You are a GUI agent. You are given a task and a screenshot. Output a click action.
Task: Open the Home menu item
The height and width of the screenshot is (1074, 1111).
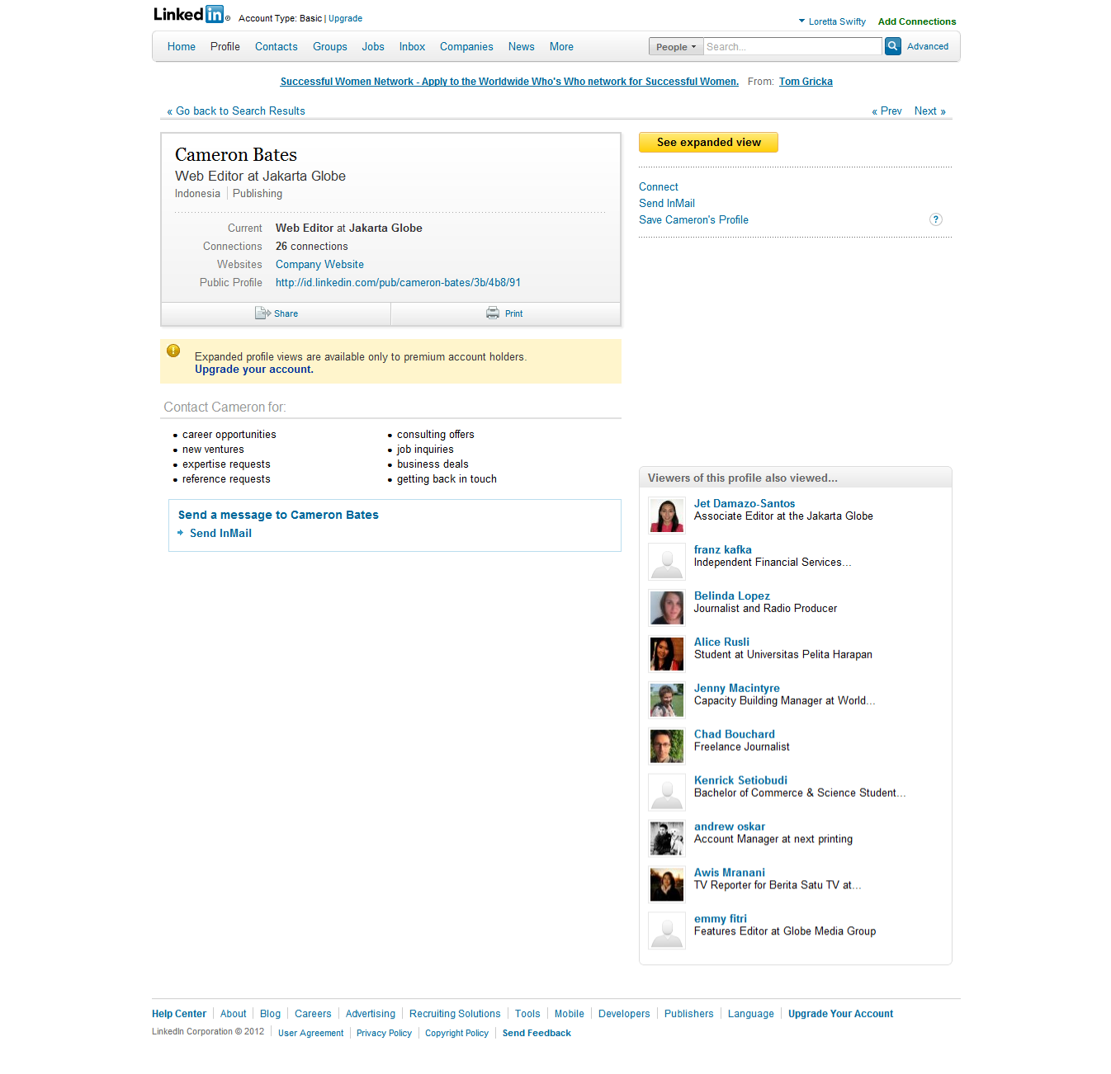pos(182,47)
